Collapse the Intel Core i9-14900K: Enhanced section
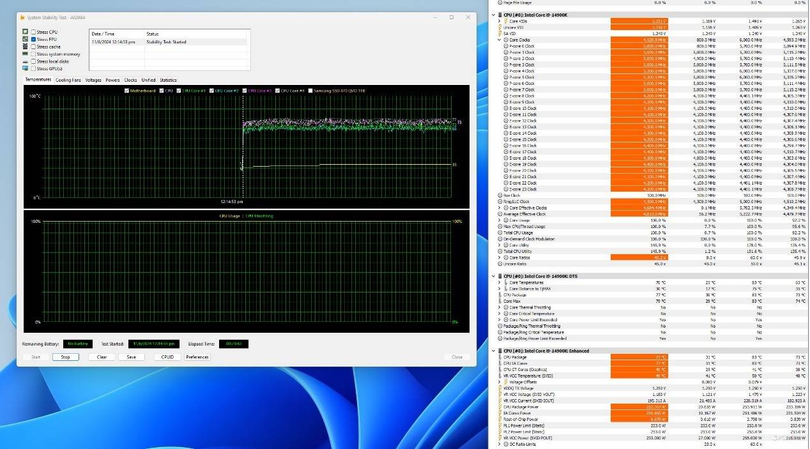Viewport: 810px width, 449px height. (493, 351)
